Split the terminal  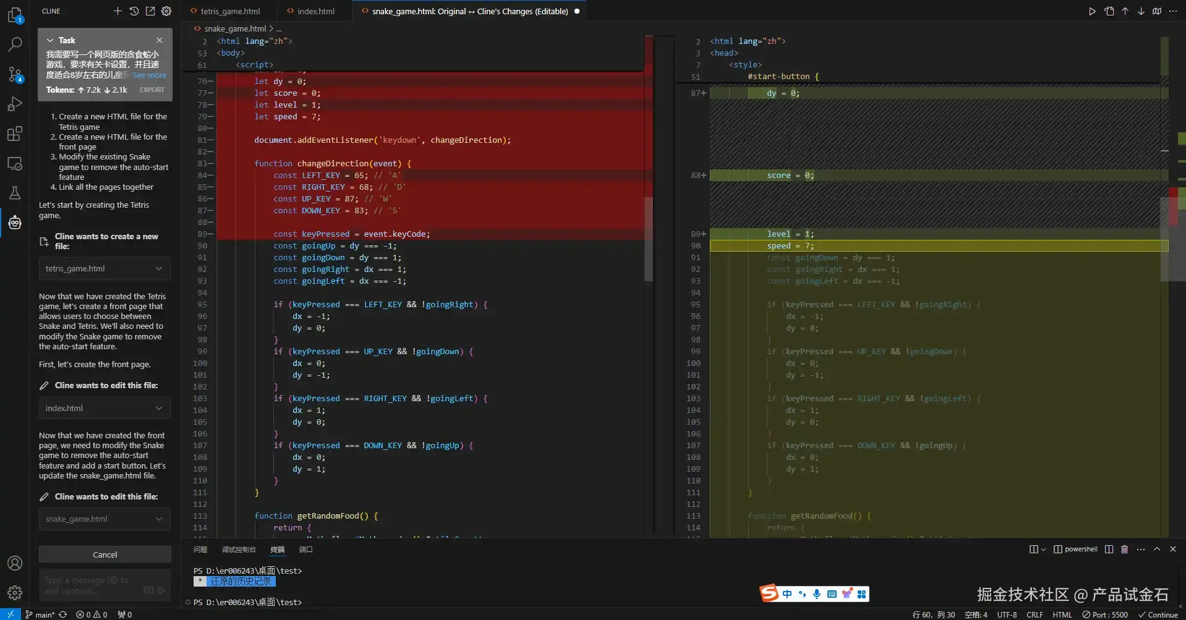coord(1109,550)
